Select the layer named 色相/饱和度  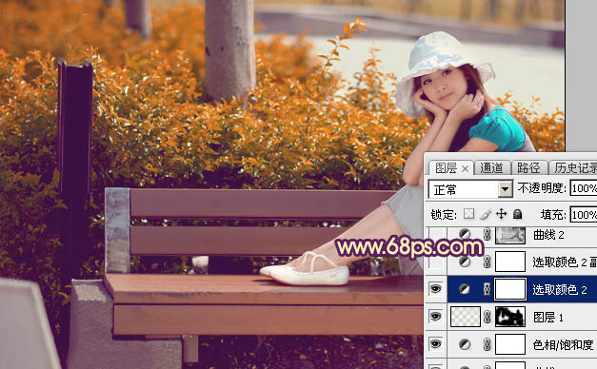point(563,344)
